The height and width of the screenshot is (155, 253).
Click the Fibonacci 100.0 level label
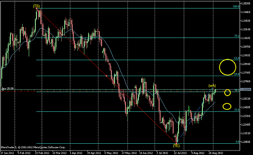coord(236,6)
